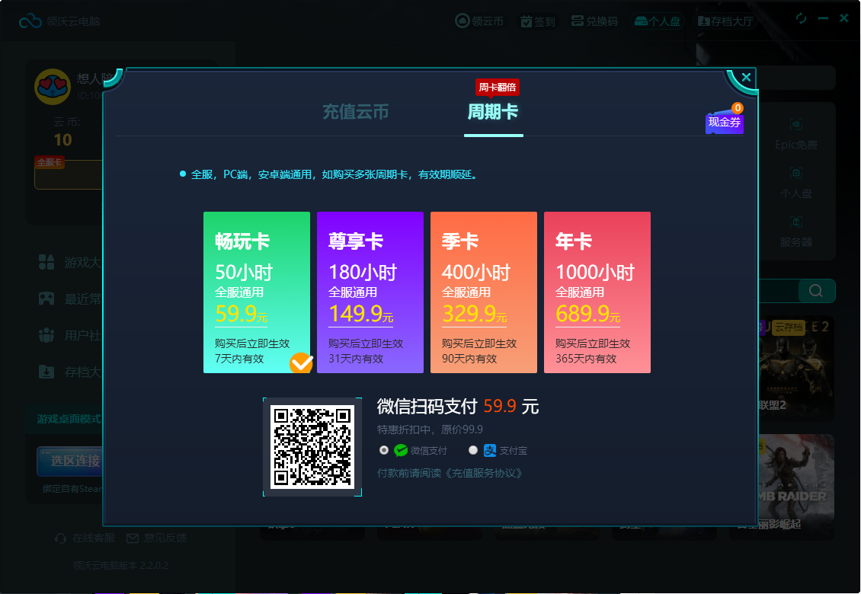
Task: Click the 游戏桌面模式 heading
Action: click(69, 420)
